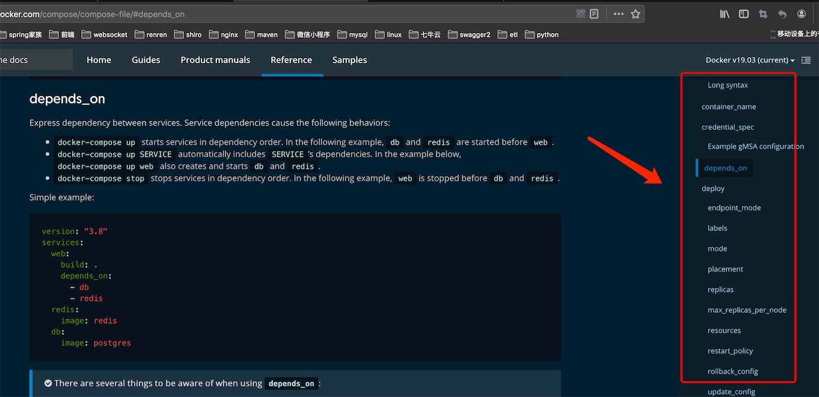Viewport: 819px width, 397px height.
Task: Click the 'docker-compose up web' inline code
Action: (106, 167)
